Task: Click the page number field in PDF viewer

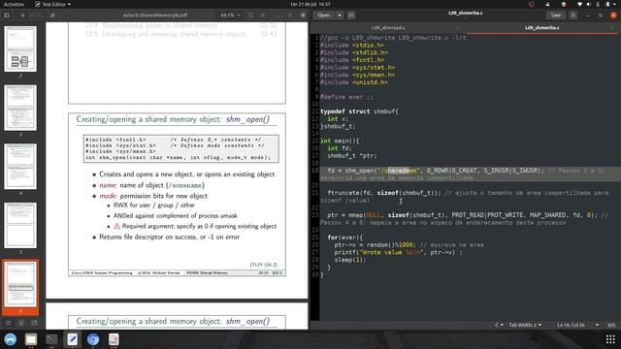Action: pos(23,16)
